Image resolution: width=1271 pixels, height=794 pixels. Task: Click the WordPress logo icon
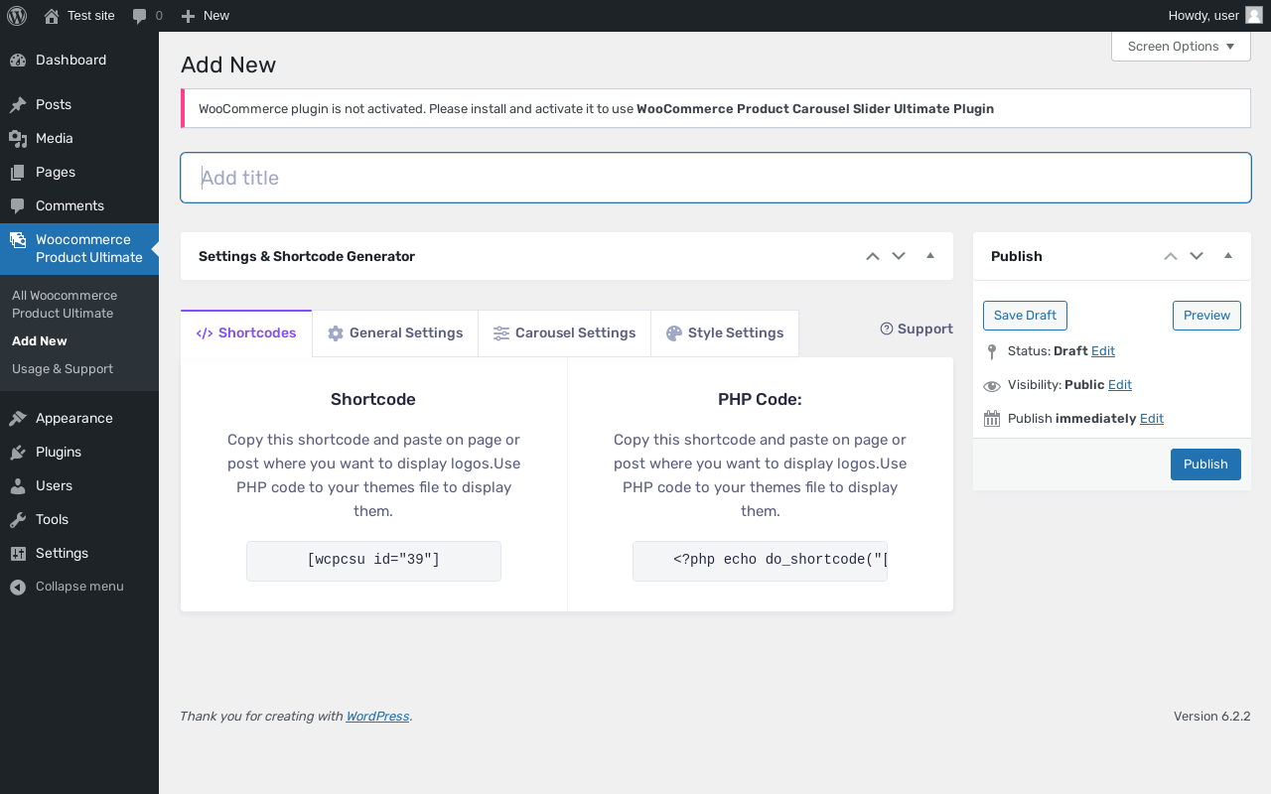pos(17,16)
